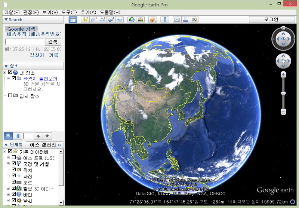Open the 도움말(H) menu
299x208 pixels.
110,12
